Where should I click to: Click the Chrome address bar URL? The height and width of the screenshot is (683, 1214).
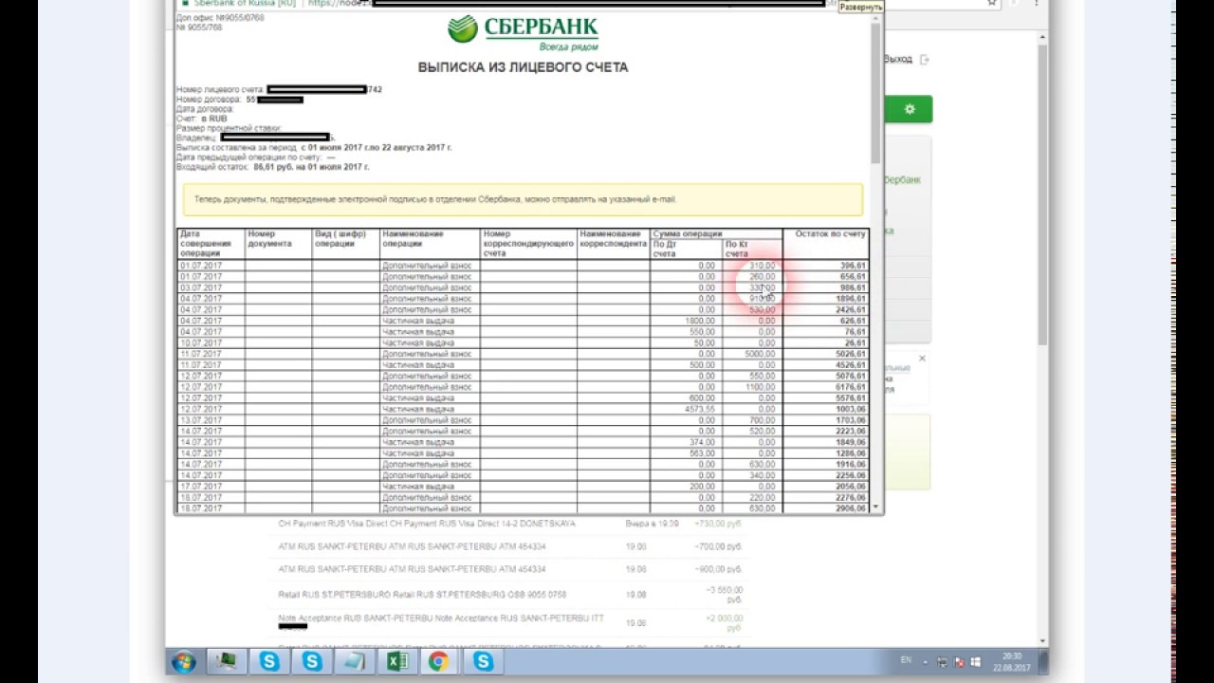tap(567, 4)
